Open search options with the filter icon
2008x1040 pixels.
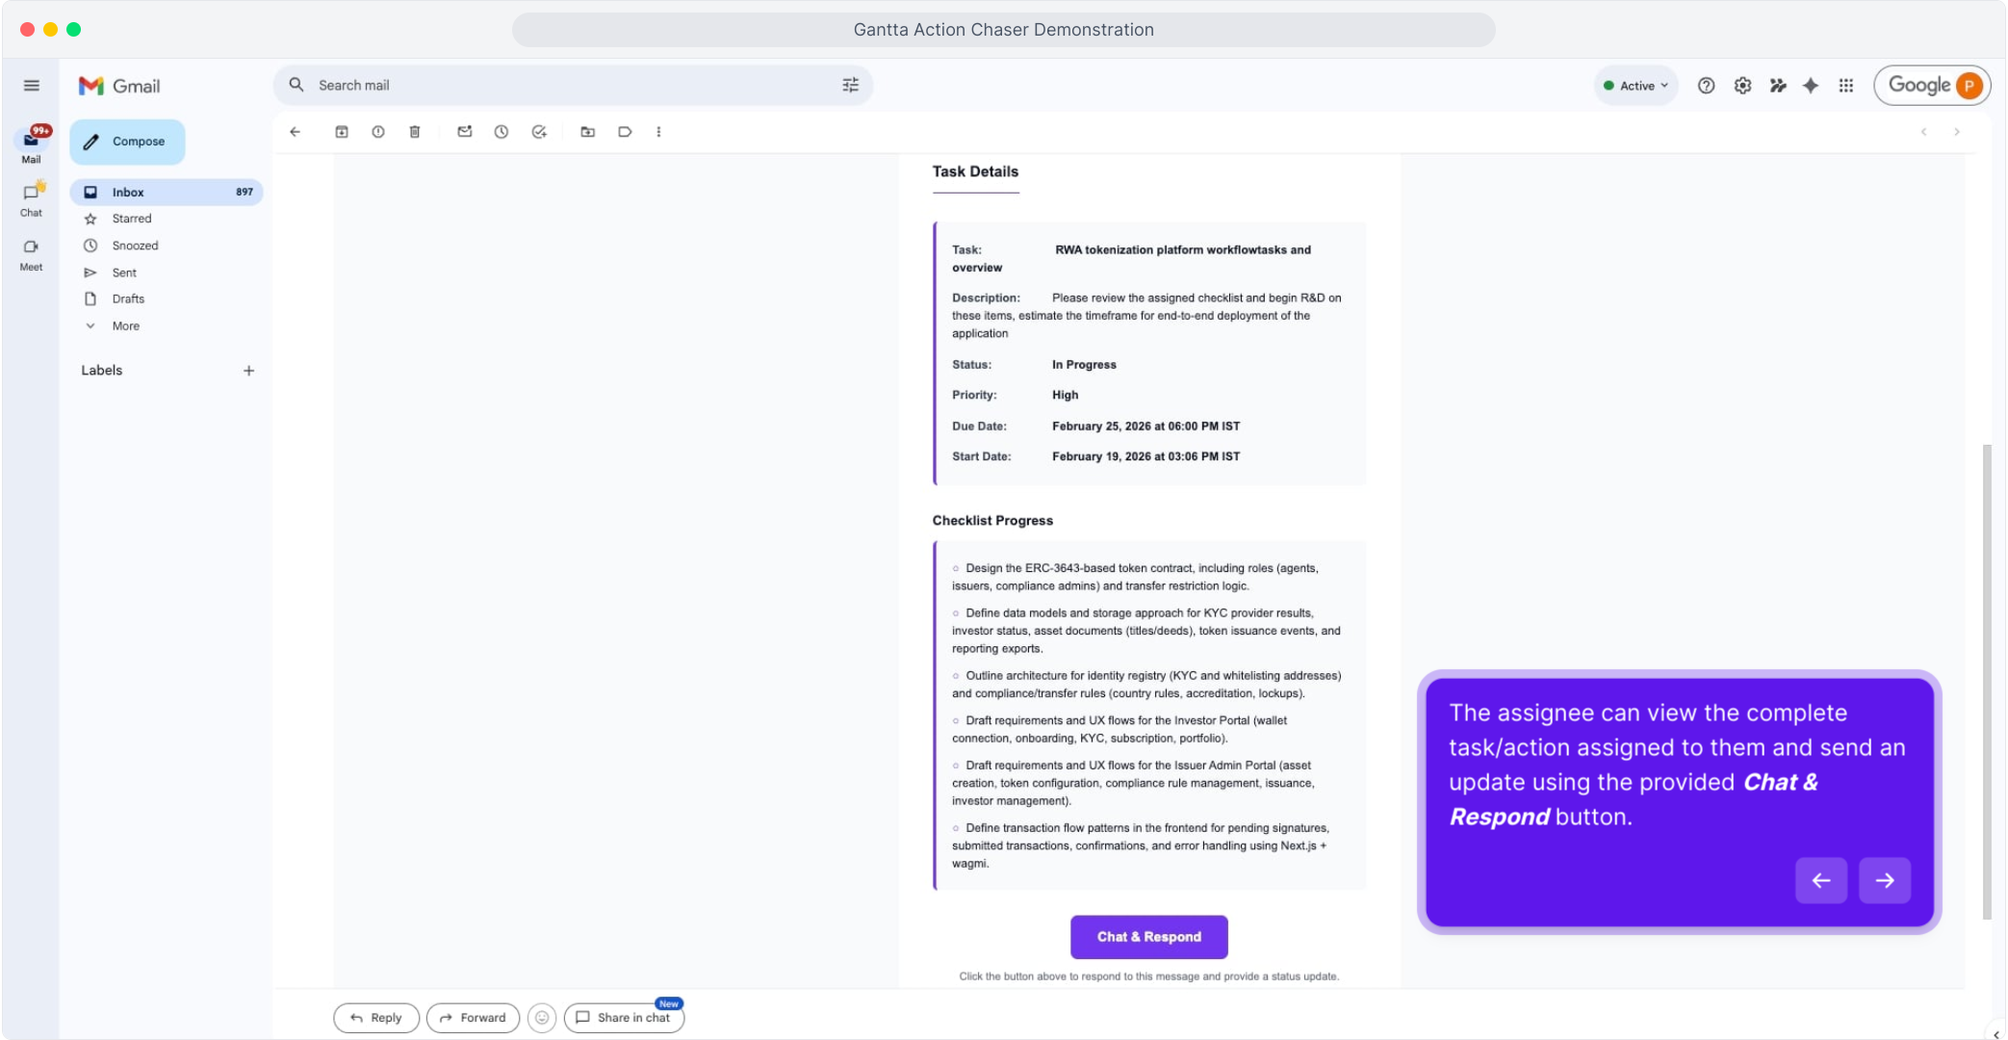click(x=849, y=85)
